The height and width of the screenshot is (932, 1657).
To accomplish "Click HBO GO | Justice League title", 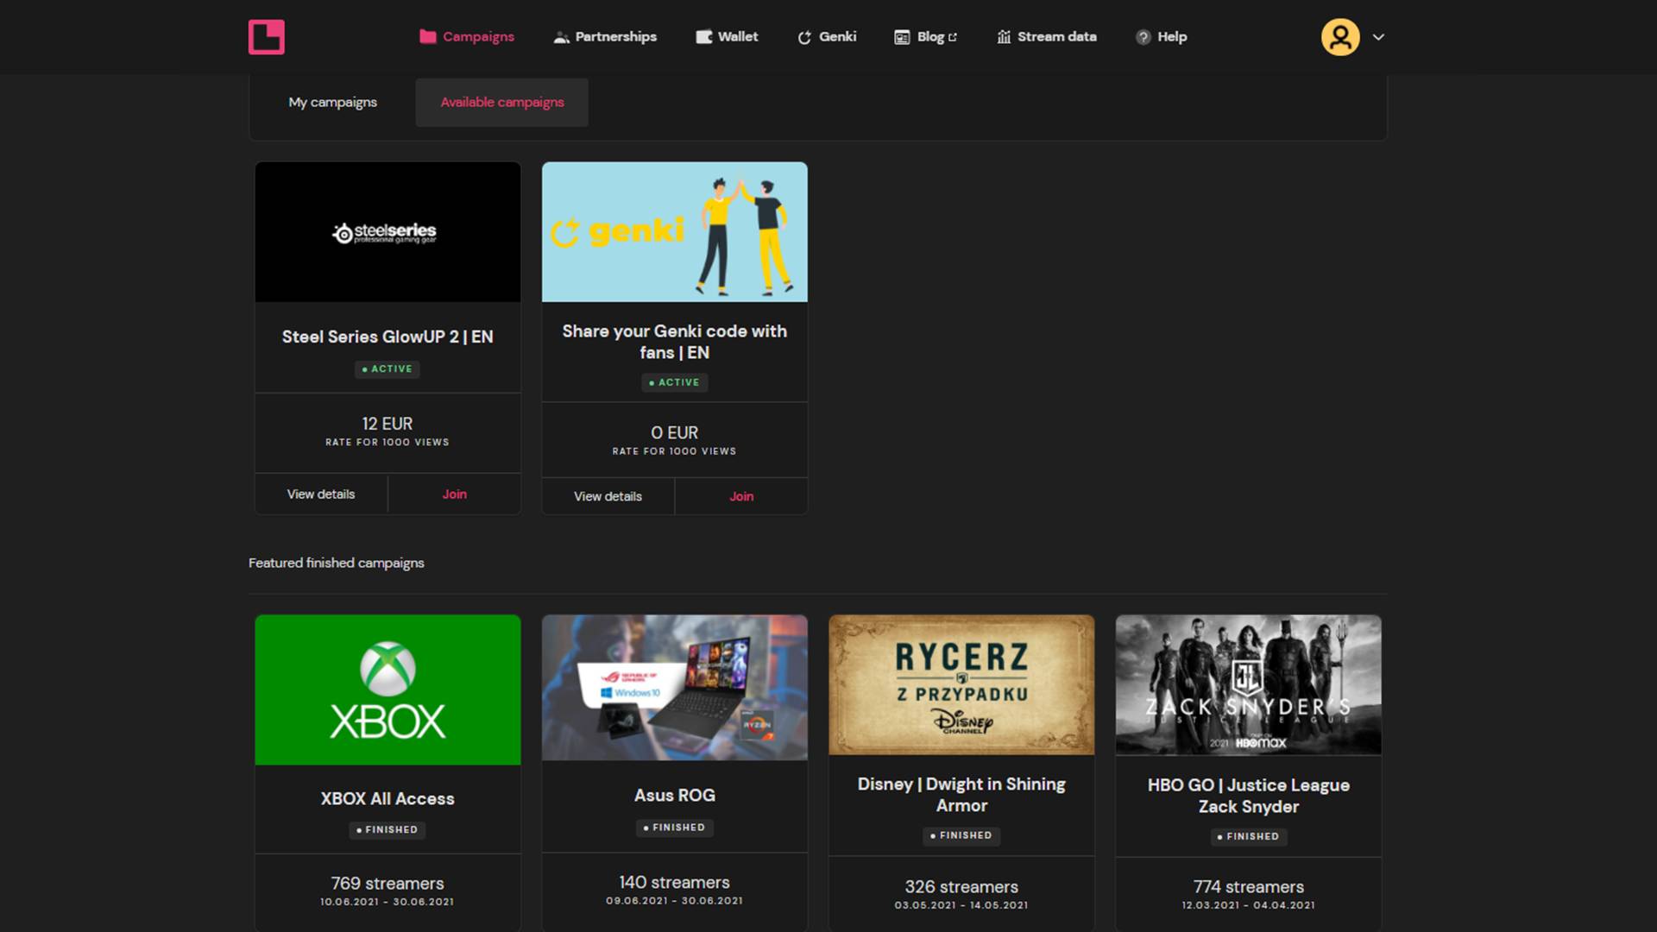I will coord(1248,796).
